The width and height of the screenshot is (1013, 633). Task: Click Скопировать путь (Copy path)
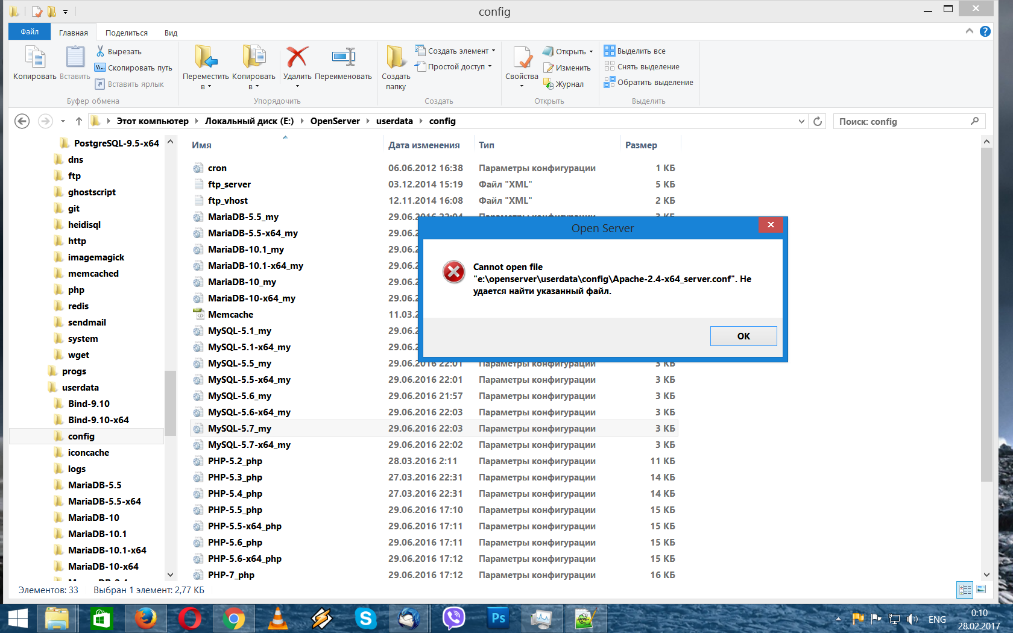tap(133, 68)
